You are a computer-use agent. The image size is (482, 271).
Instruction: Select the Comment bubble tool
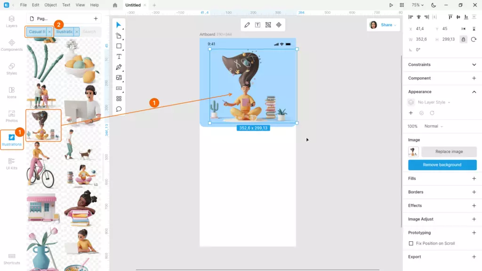pos(119,109)
